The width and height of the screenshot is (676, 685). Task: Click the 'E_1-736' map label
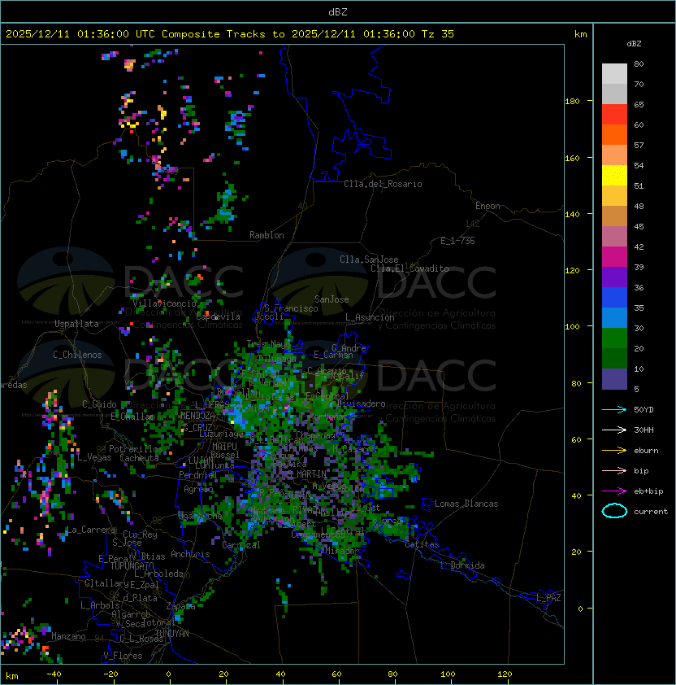457,241
